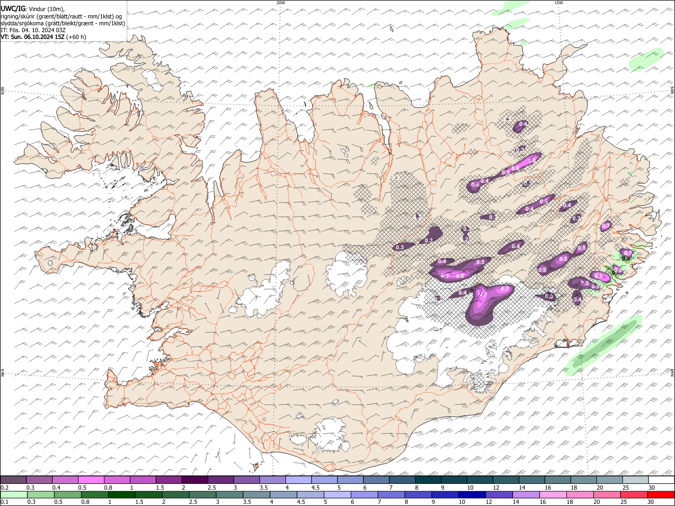
Task: Select the 'IT: Fös. 04. 10. 2024 03Z' line
Action: pos(33,30)
